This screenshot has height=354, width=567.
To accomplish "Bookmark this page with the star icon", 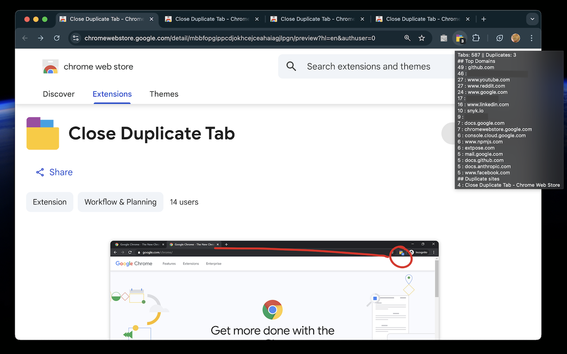I will (x=421, y=38).
